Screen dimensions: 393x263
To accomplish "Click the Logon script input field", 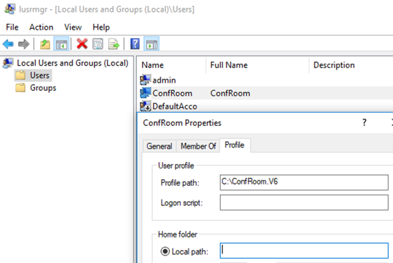I will point(304,202).
